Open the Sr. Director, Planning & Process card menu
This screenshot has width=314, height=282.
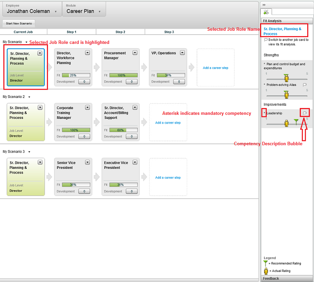(40, 53)
